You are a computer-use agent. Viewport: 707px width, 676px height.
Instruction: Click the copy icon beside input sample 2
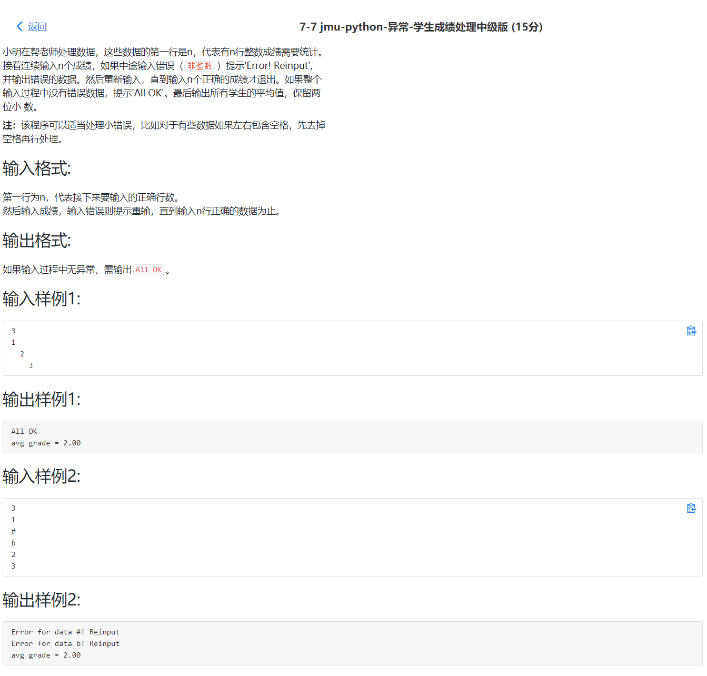691,508
